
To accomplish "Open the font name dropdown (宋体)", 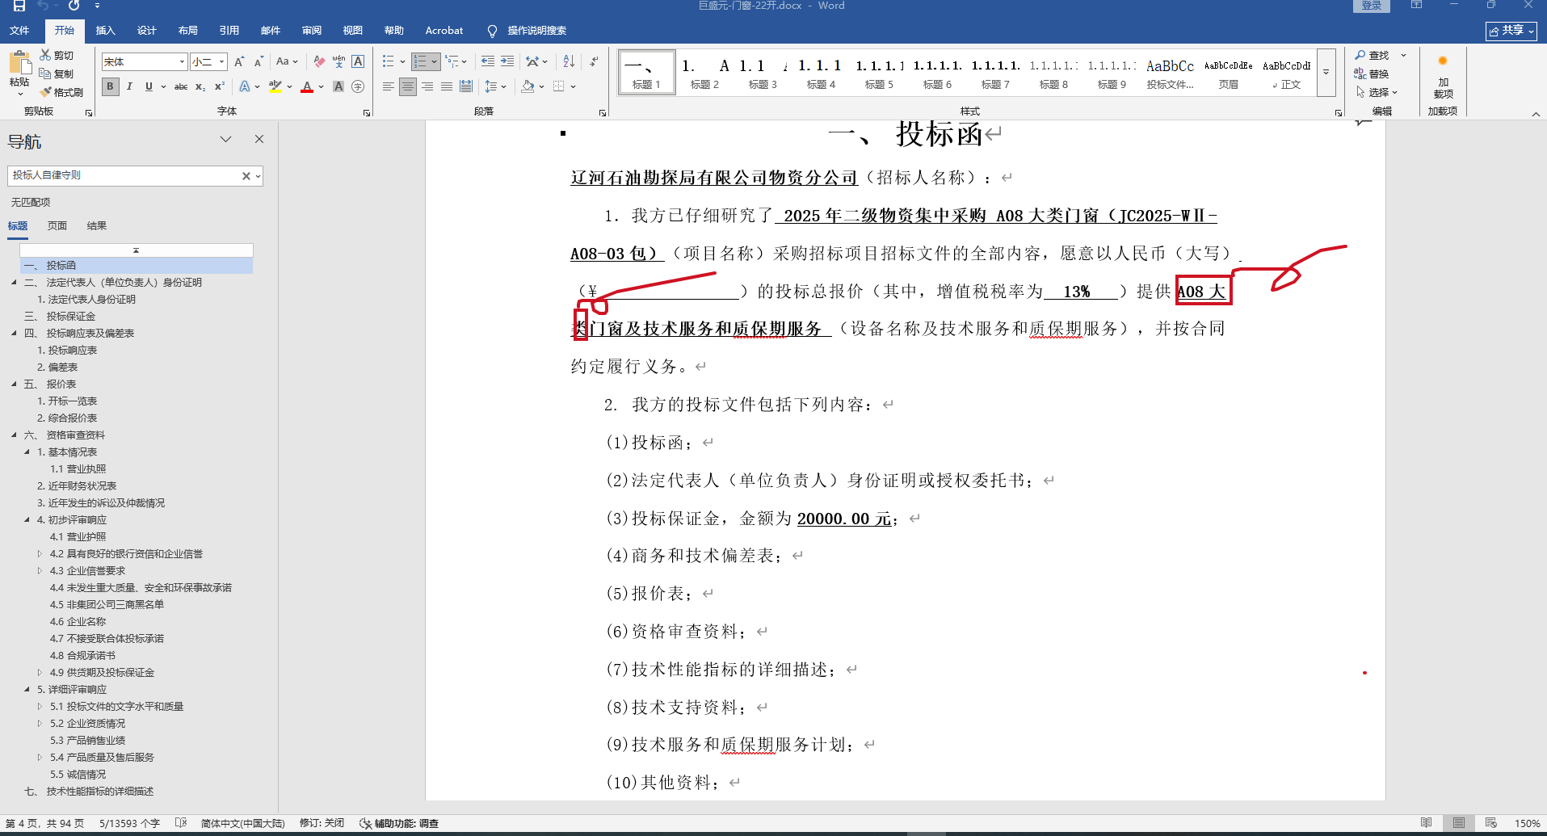I will coord(182,61).
